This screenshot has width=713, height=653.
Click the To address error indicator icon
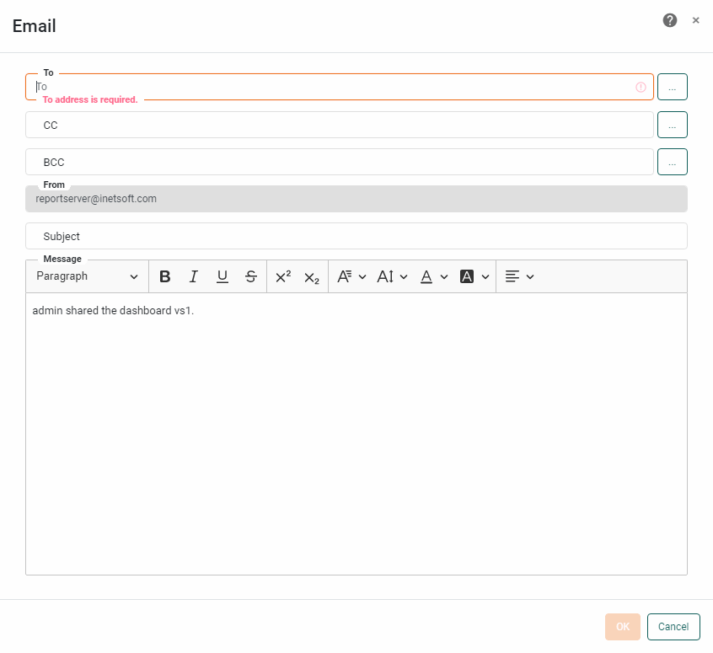pos(641,87)
